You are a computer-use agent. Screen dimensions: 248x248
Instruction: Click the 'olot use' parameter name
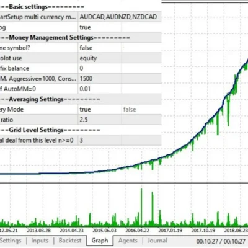11,58
